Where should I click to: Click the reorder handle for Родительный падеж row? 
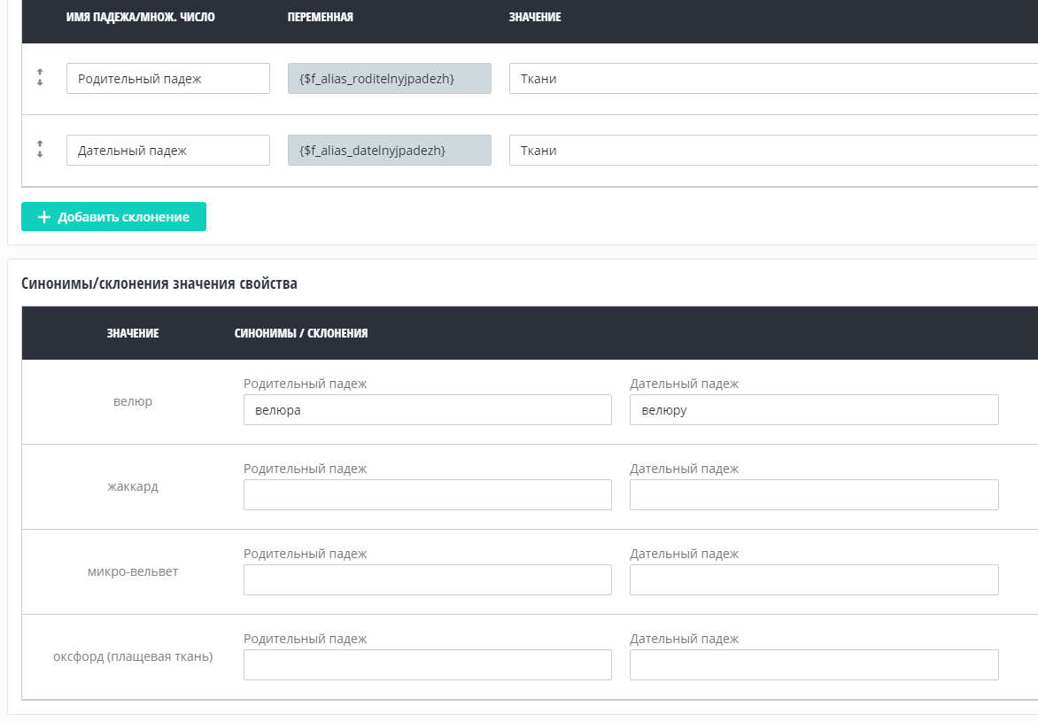coord(40,78)
